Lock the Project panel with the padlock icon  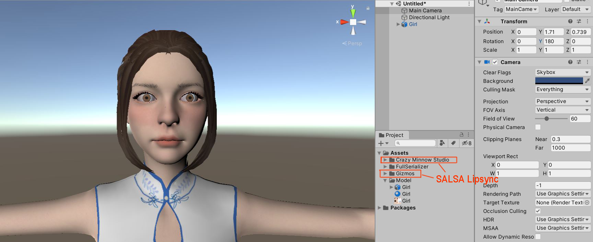click(461, 135)
